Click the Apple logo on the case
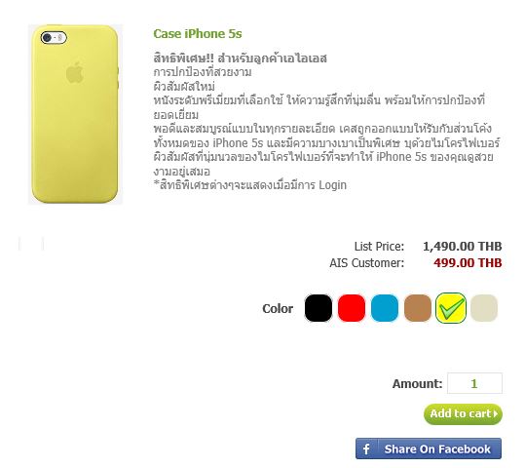The height and width of the screenshot is (468, 525). [x=75, y=72]
